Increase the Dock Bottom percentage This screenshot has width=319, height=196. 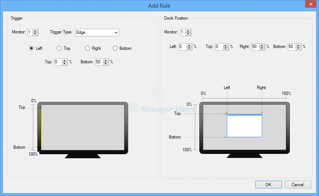(298, 45)
